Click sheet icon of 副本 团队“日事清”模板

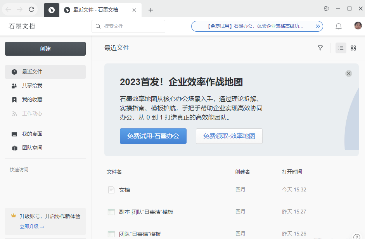[111, 212]
